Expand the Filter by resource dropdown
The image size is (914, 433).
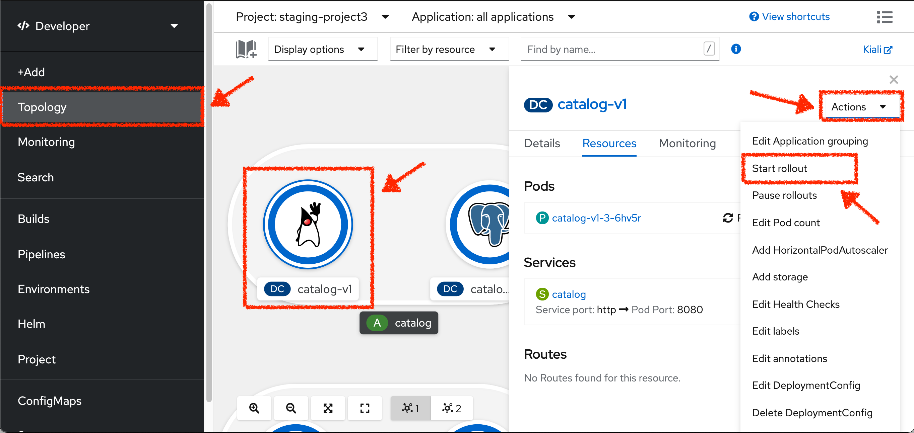point(449,49)
